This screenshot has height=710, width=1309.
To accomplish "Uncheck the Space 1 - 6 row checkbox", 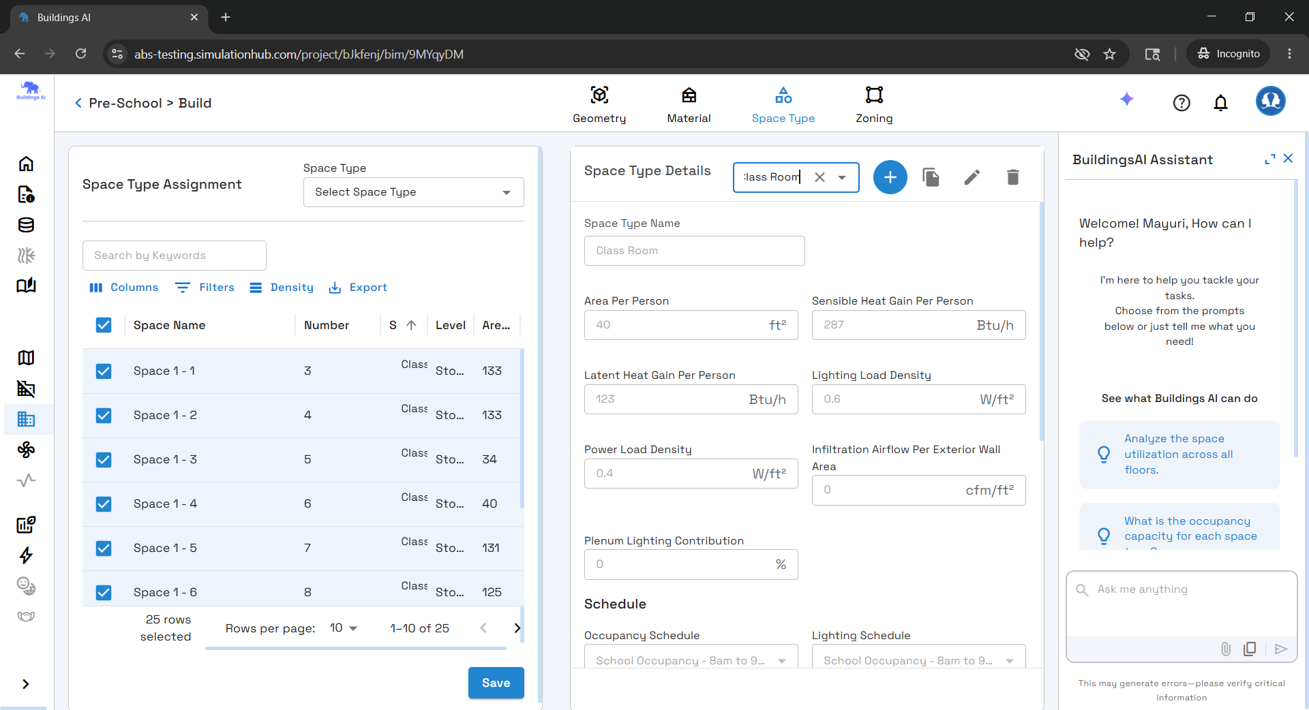I will pos(104,592).
